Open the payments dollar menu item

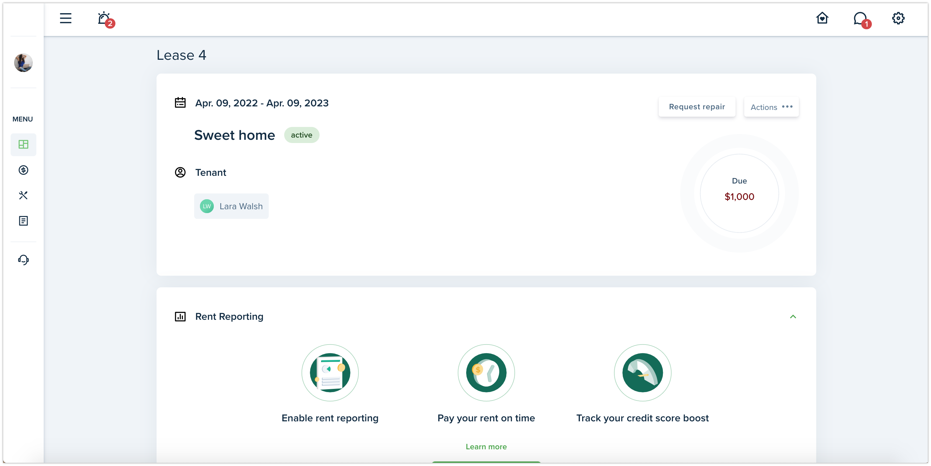tap(23, 170)
